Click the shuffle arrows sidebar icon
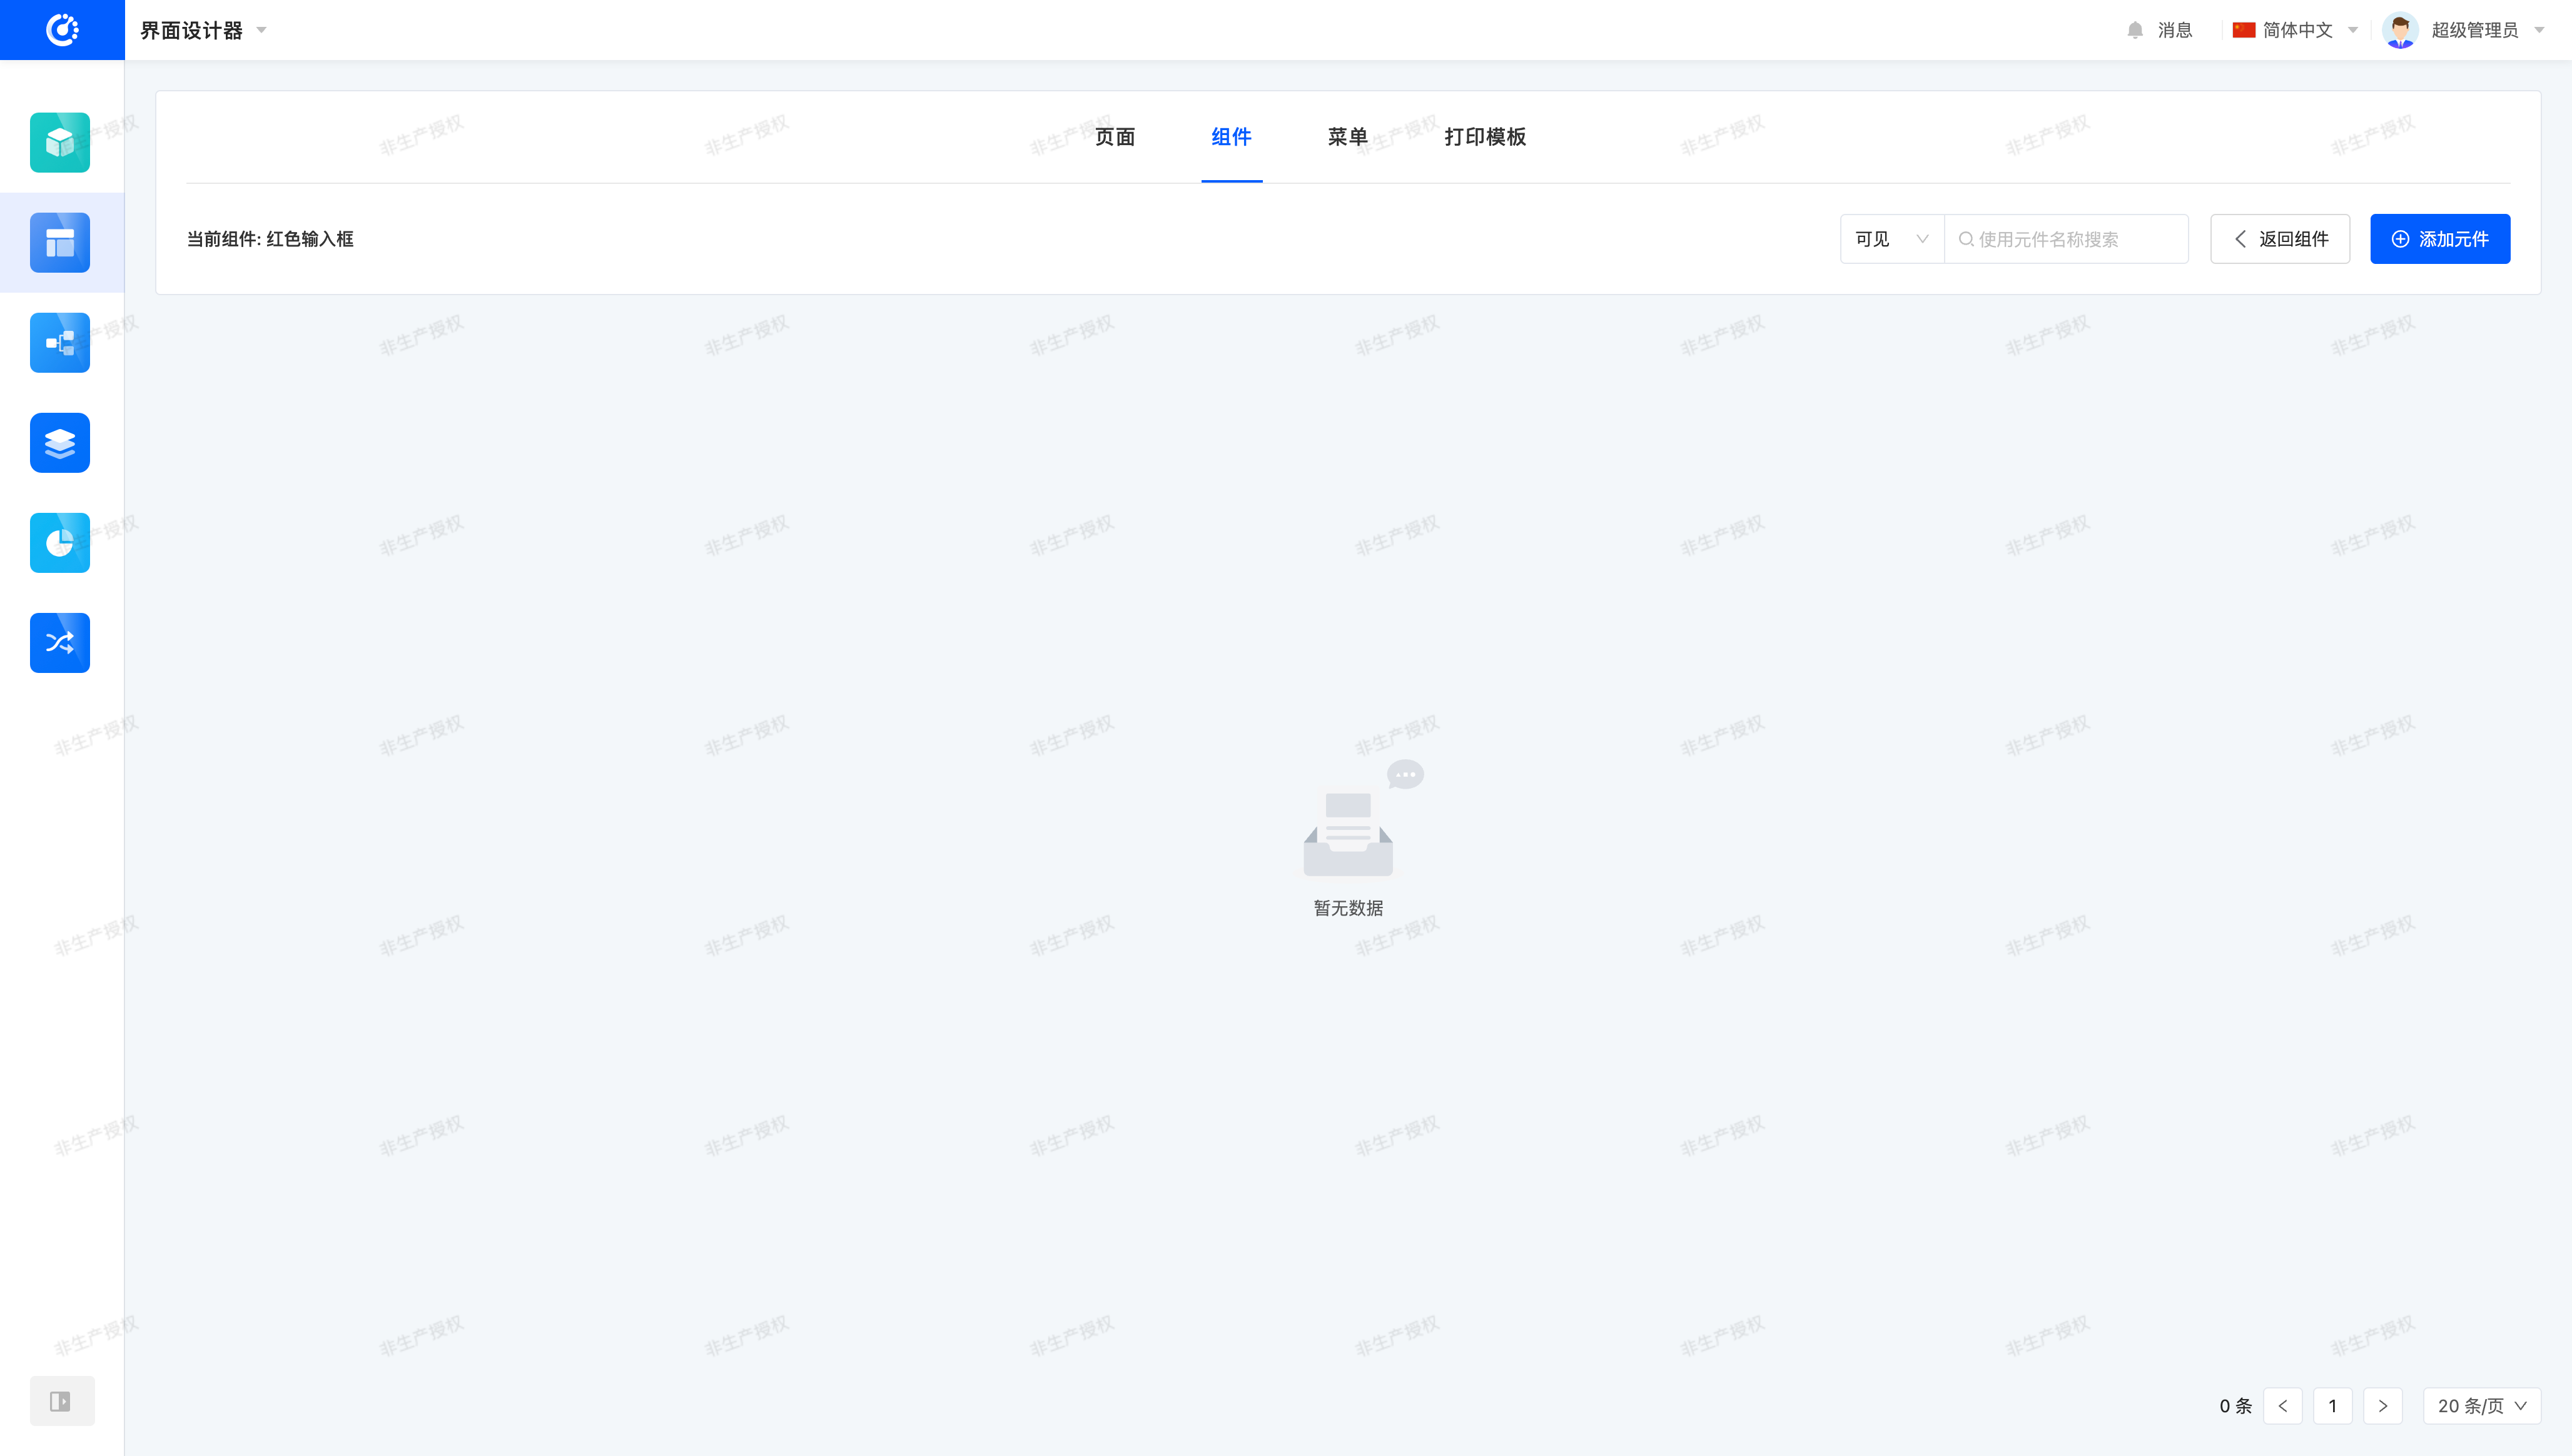 (60, 643)
